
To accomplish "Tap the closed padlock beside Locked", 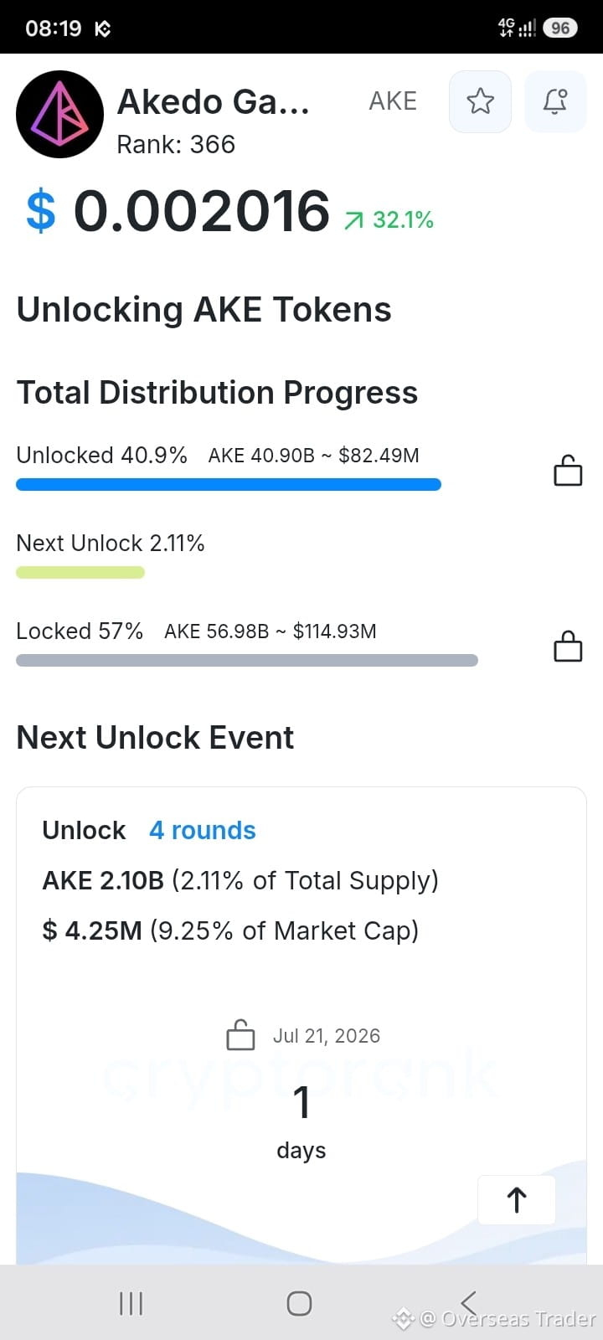I will pos(568,647).
